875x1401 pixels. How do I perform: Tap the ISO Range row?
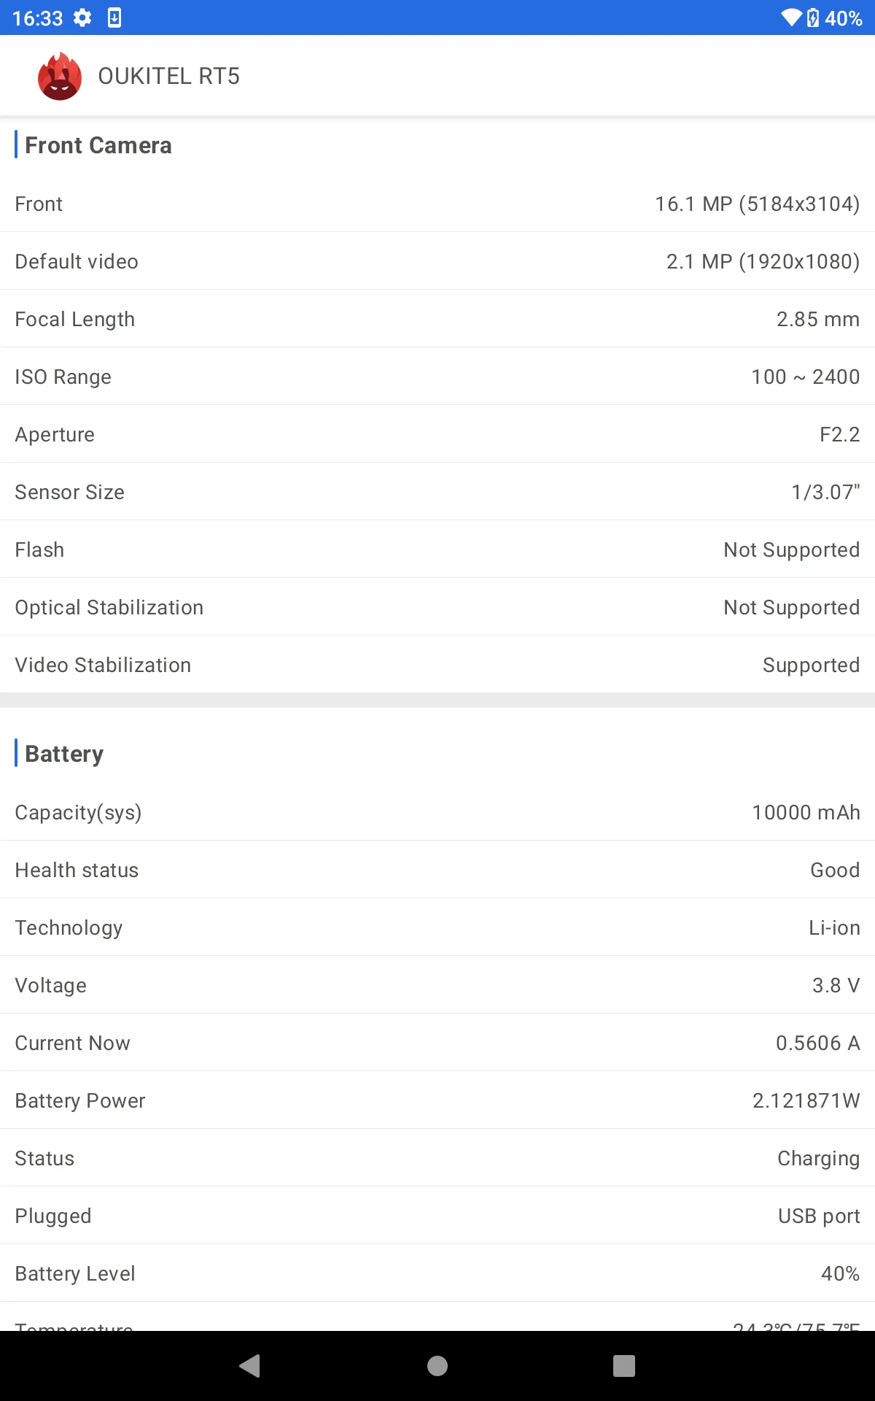[x=437, y=377]
